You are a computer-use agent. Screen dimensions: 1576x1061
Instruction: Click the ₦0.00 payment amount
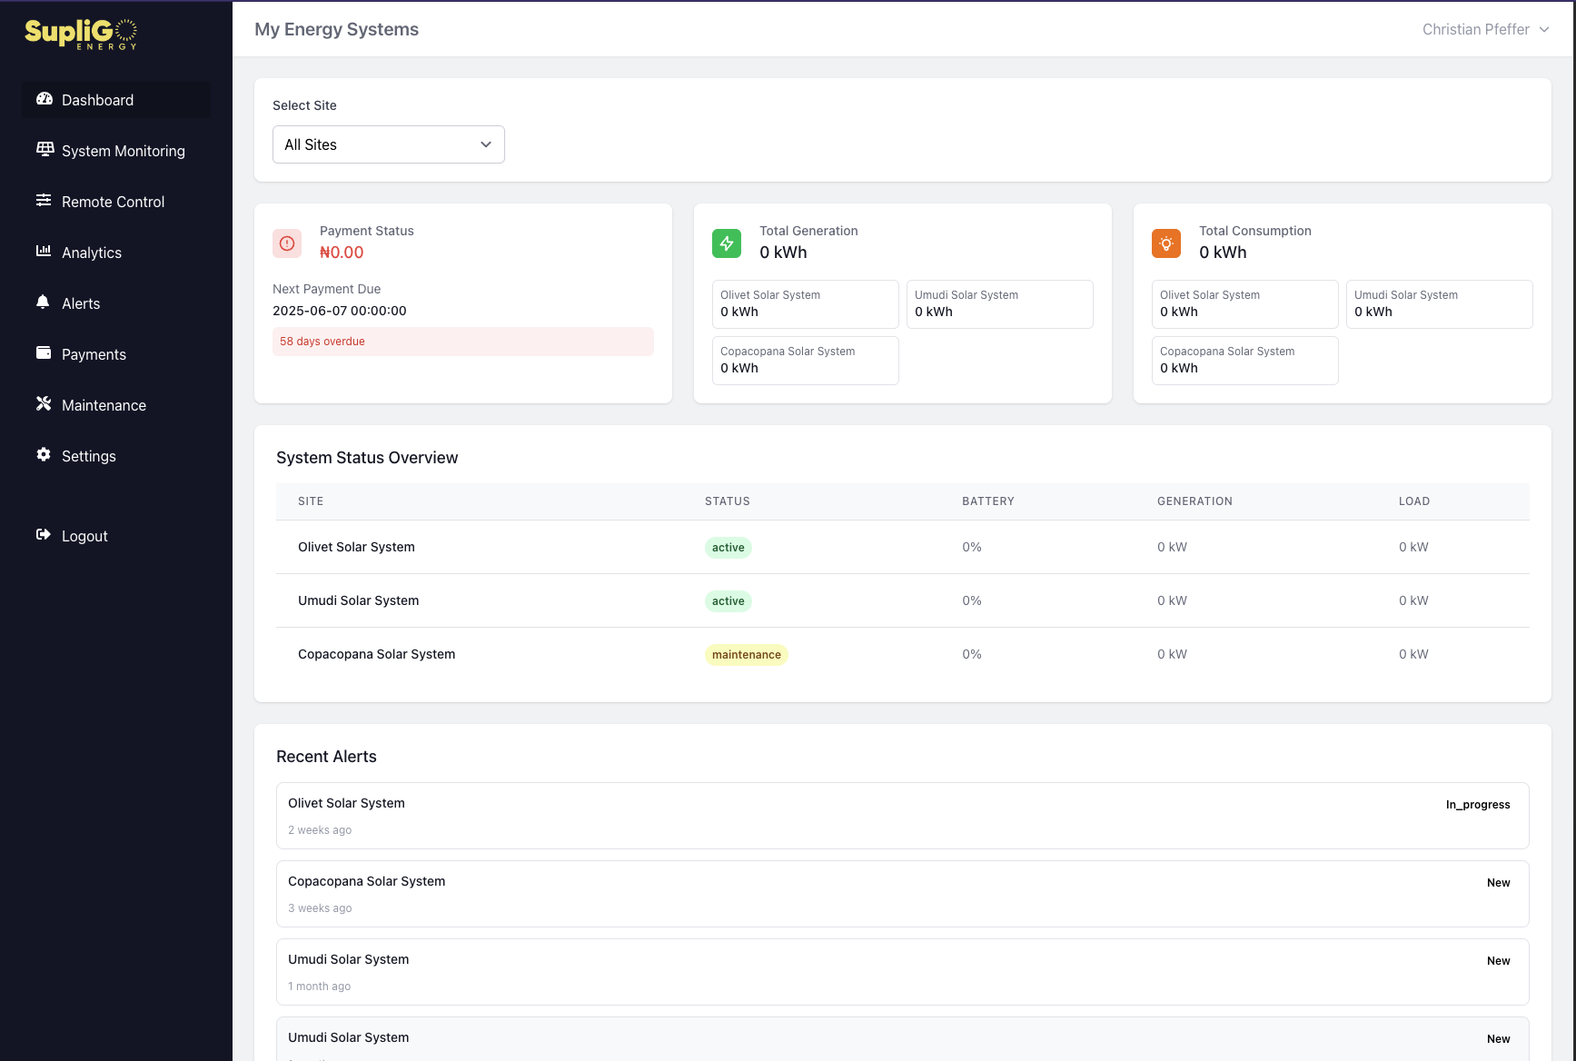click(x=342, y=253)
